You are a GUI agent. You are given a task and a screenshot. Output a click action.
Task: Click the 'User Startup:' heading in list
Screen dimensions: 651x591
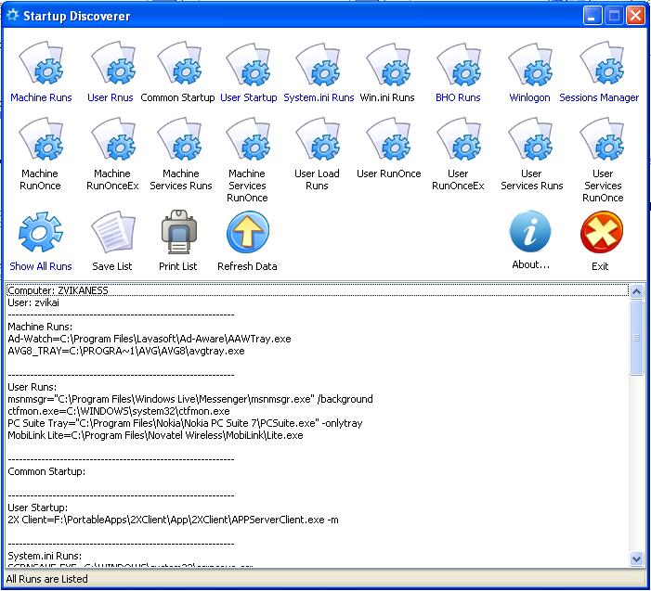tap(38, 508)
